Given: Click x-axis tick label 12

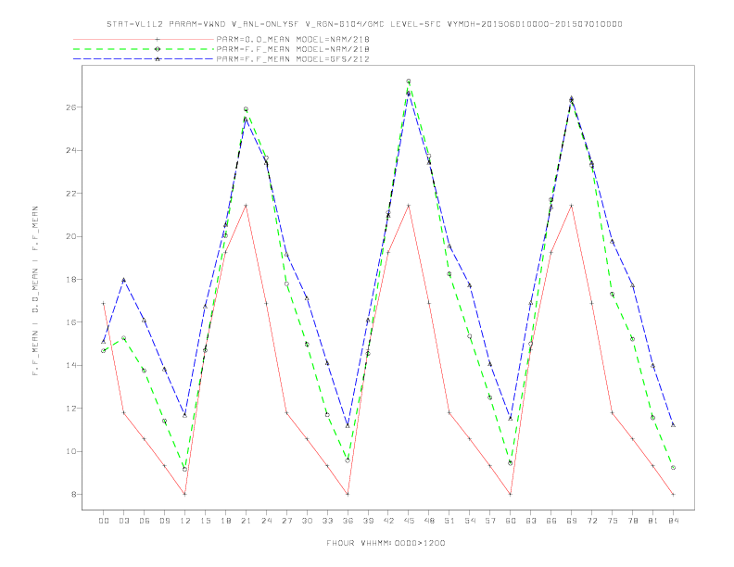Looking at the screenshot, I should pos(185,521).
